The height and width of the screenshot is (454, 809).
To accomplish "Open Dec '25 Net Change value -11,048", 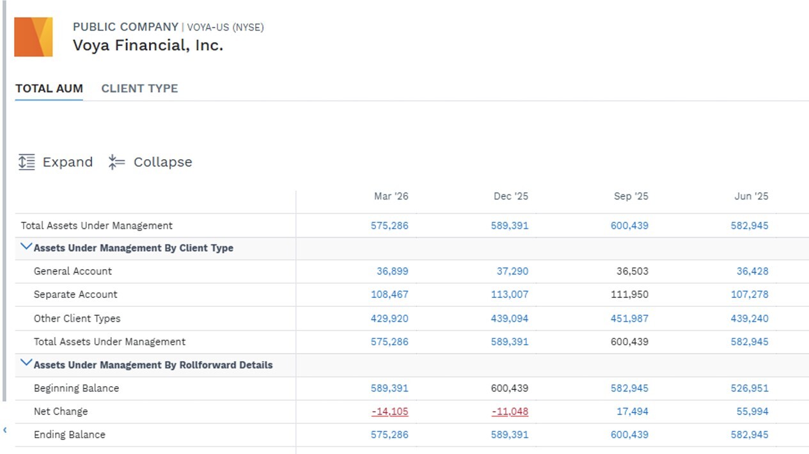I will tap(510, 412).
